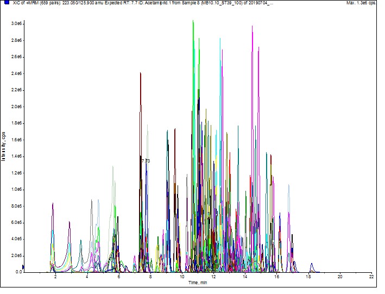Click the dark red peak top near 7.3 min

click(140, 73)
